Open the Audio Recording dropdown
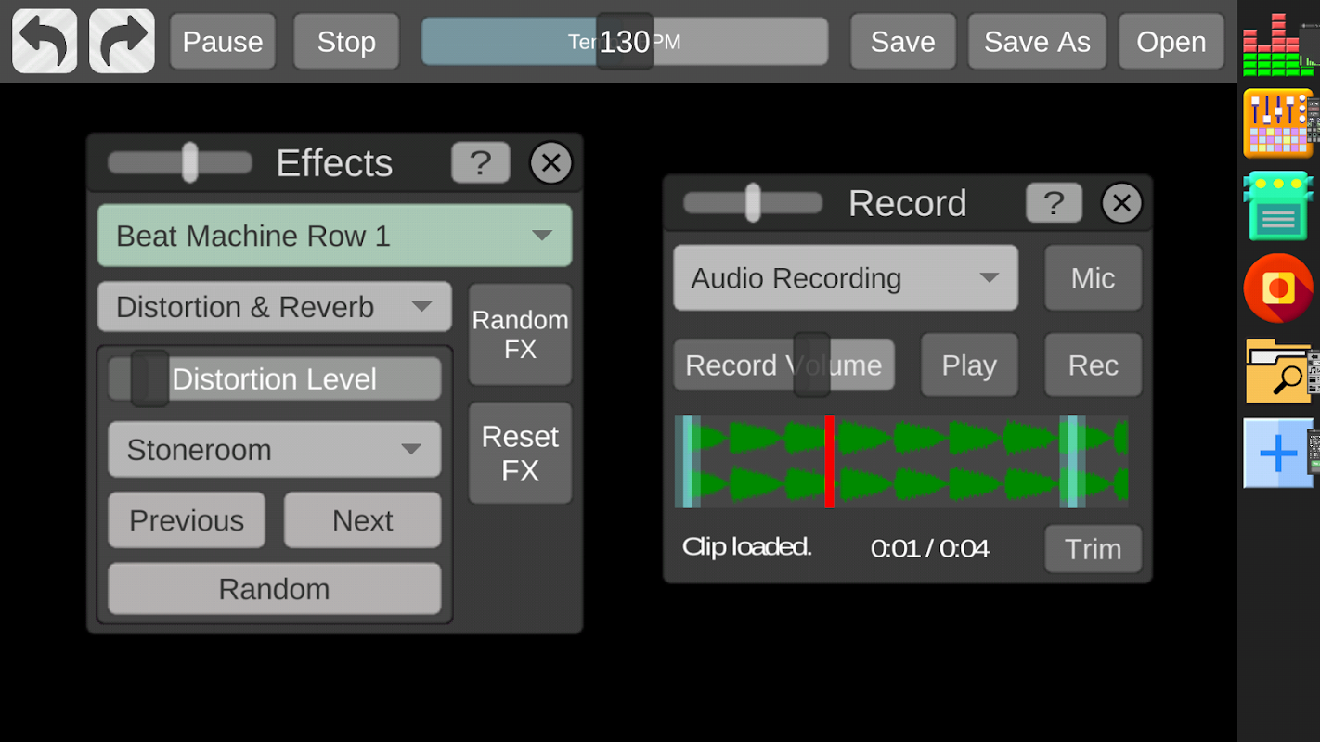1320x742 pixels. [x=845, y=278]
